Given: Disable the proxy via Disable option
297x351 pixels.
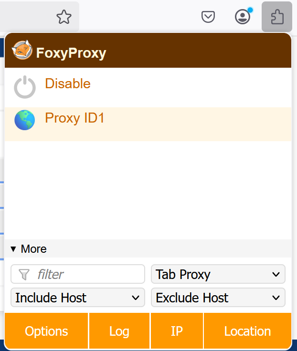Looking at the screenshot, I should point(68,84).
